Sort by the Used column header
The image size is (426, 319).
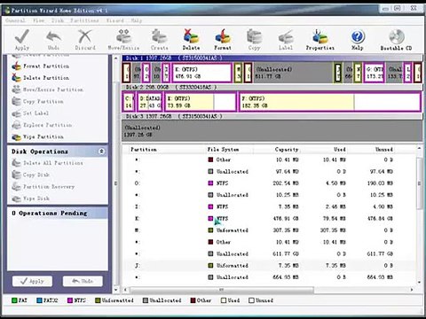pyautogui.click(x=324, y=150)
